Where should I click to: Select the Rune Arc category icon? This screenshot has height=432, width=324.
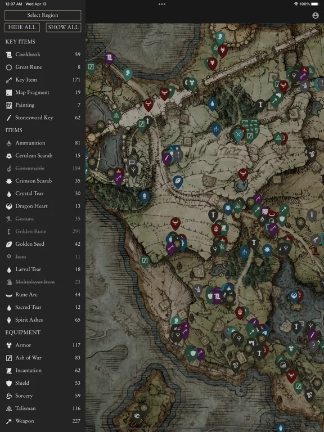9,295
